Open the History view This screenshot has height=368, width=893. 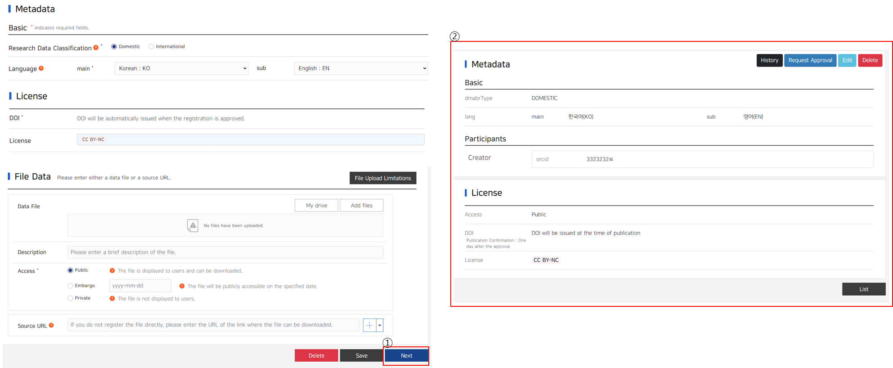click(769, 60)
